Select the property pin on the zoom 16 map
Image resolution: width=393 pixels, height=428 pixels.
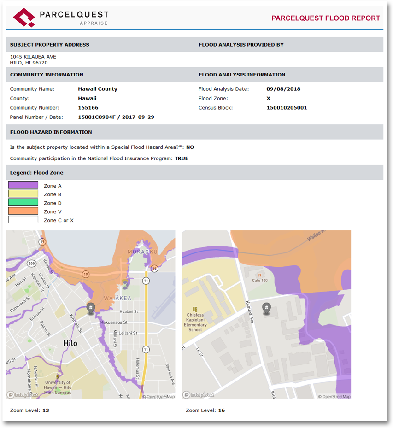click(x=266, y=308)
